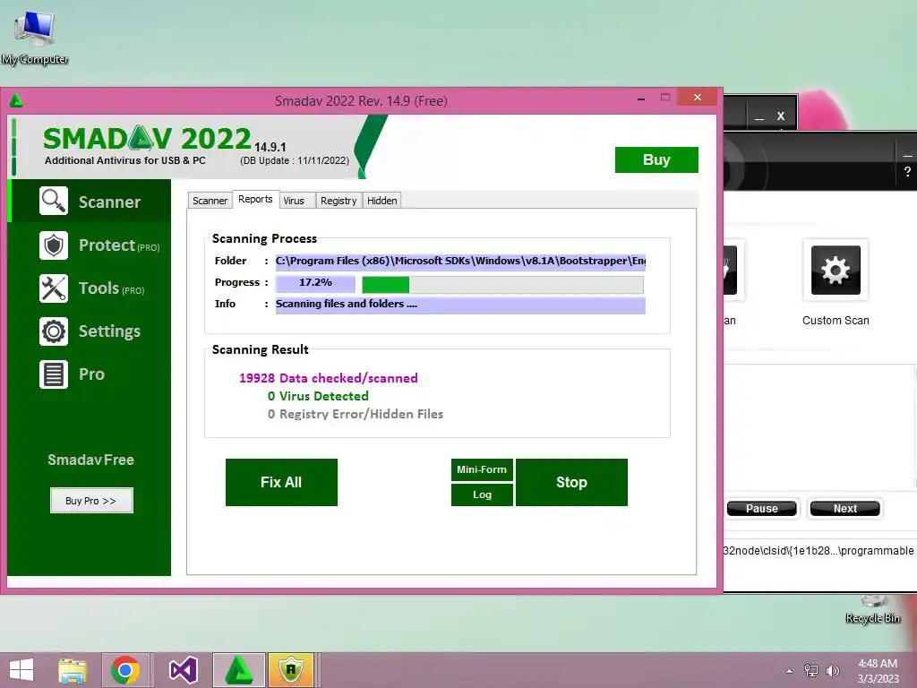The image size is (917, 688).
Task: Click Buy Pro >> button
Action: [x=91, y=501]
